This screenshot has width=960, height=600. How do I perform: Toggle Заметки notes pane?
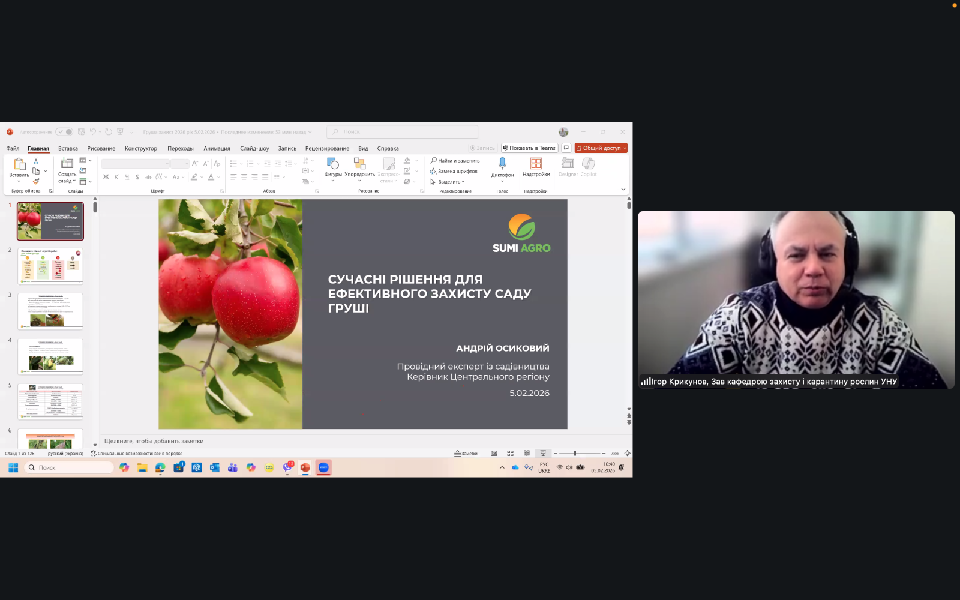click(x=466, y=454)
